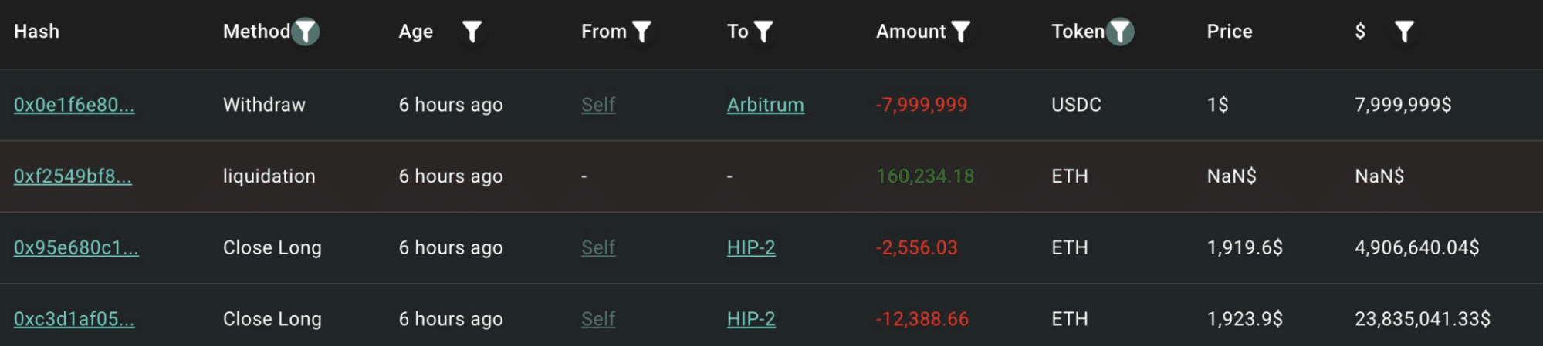Open transaction hash 0xc3d1af05
The height and width of the screenshot is (346, 1543).
[x=74, y=319]
